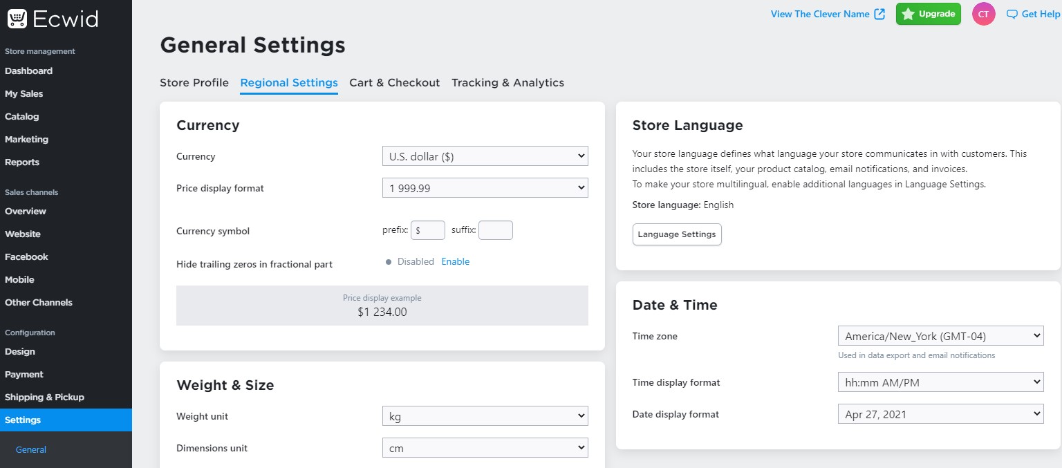Viewport: 1062px width, 468px height.
Task: Click the CT profile avatar
Action: [983, 14]
